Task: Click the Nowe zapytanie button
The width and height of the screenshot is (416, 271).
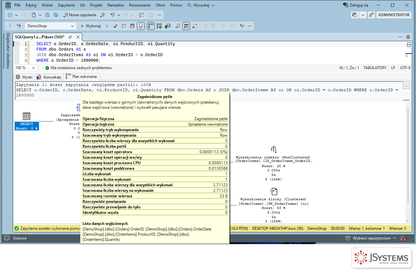Action: pos(80,15)
